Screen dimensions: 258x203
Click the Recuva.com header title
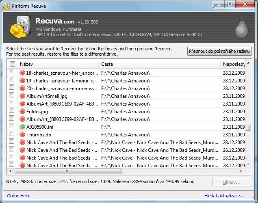click(x=54, y=21)
